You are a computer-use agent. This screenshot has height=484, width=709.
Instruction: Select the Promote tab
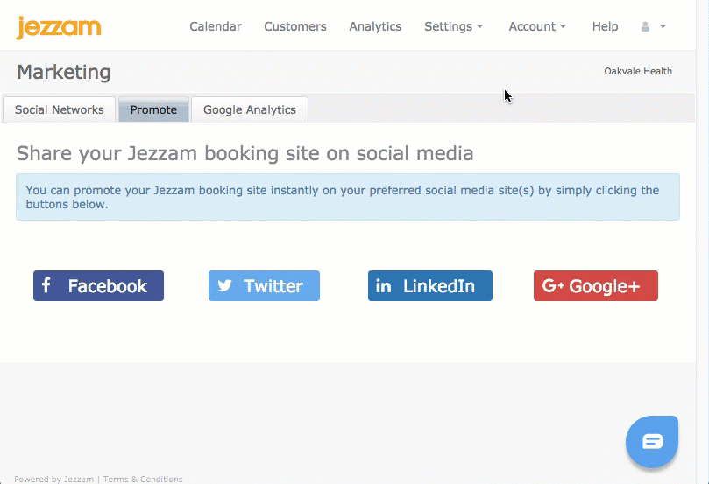(x=153, y=109)
